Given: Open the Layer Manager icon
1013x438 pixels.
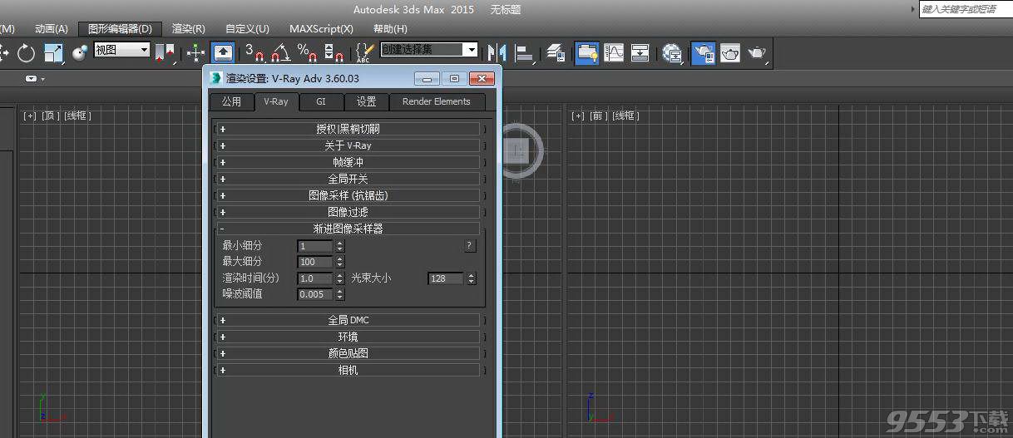Looking at the screenshot, I should (556, 53).
